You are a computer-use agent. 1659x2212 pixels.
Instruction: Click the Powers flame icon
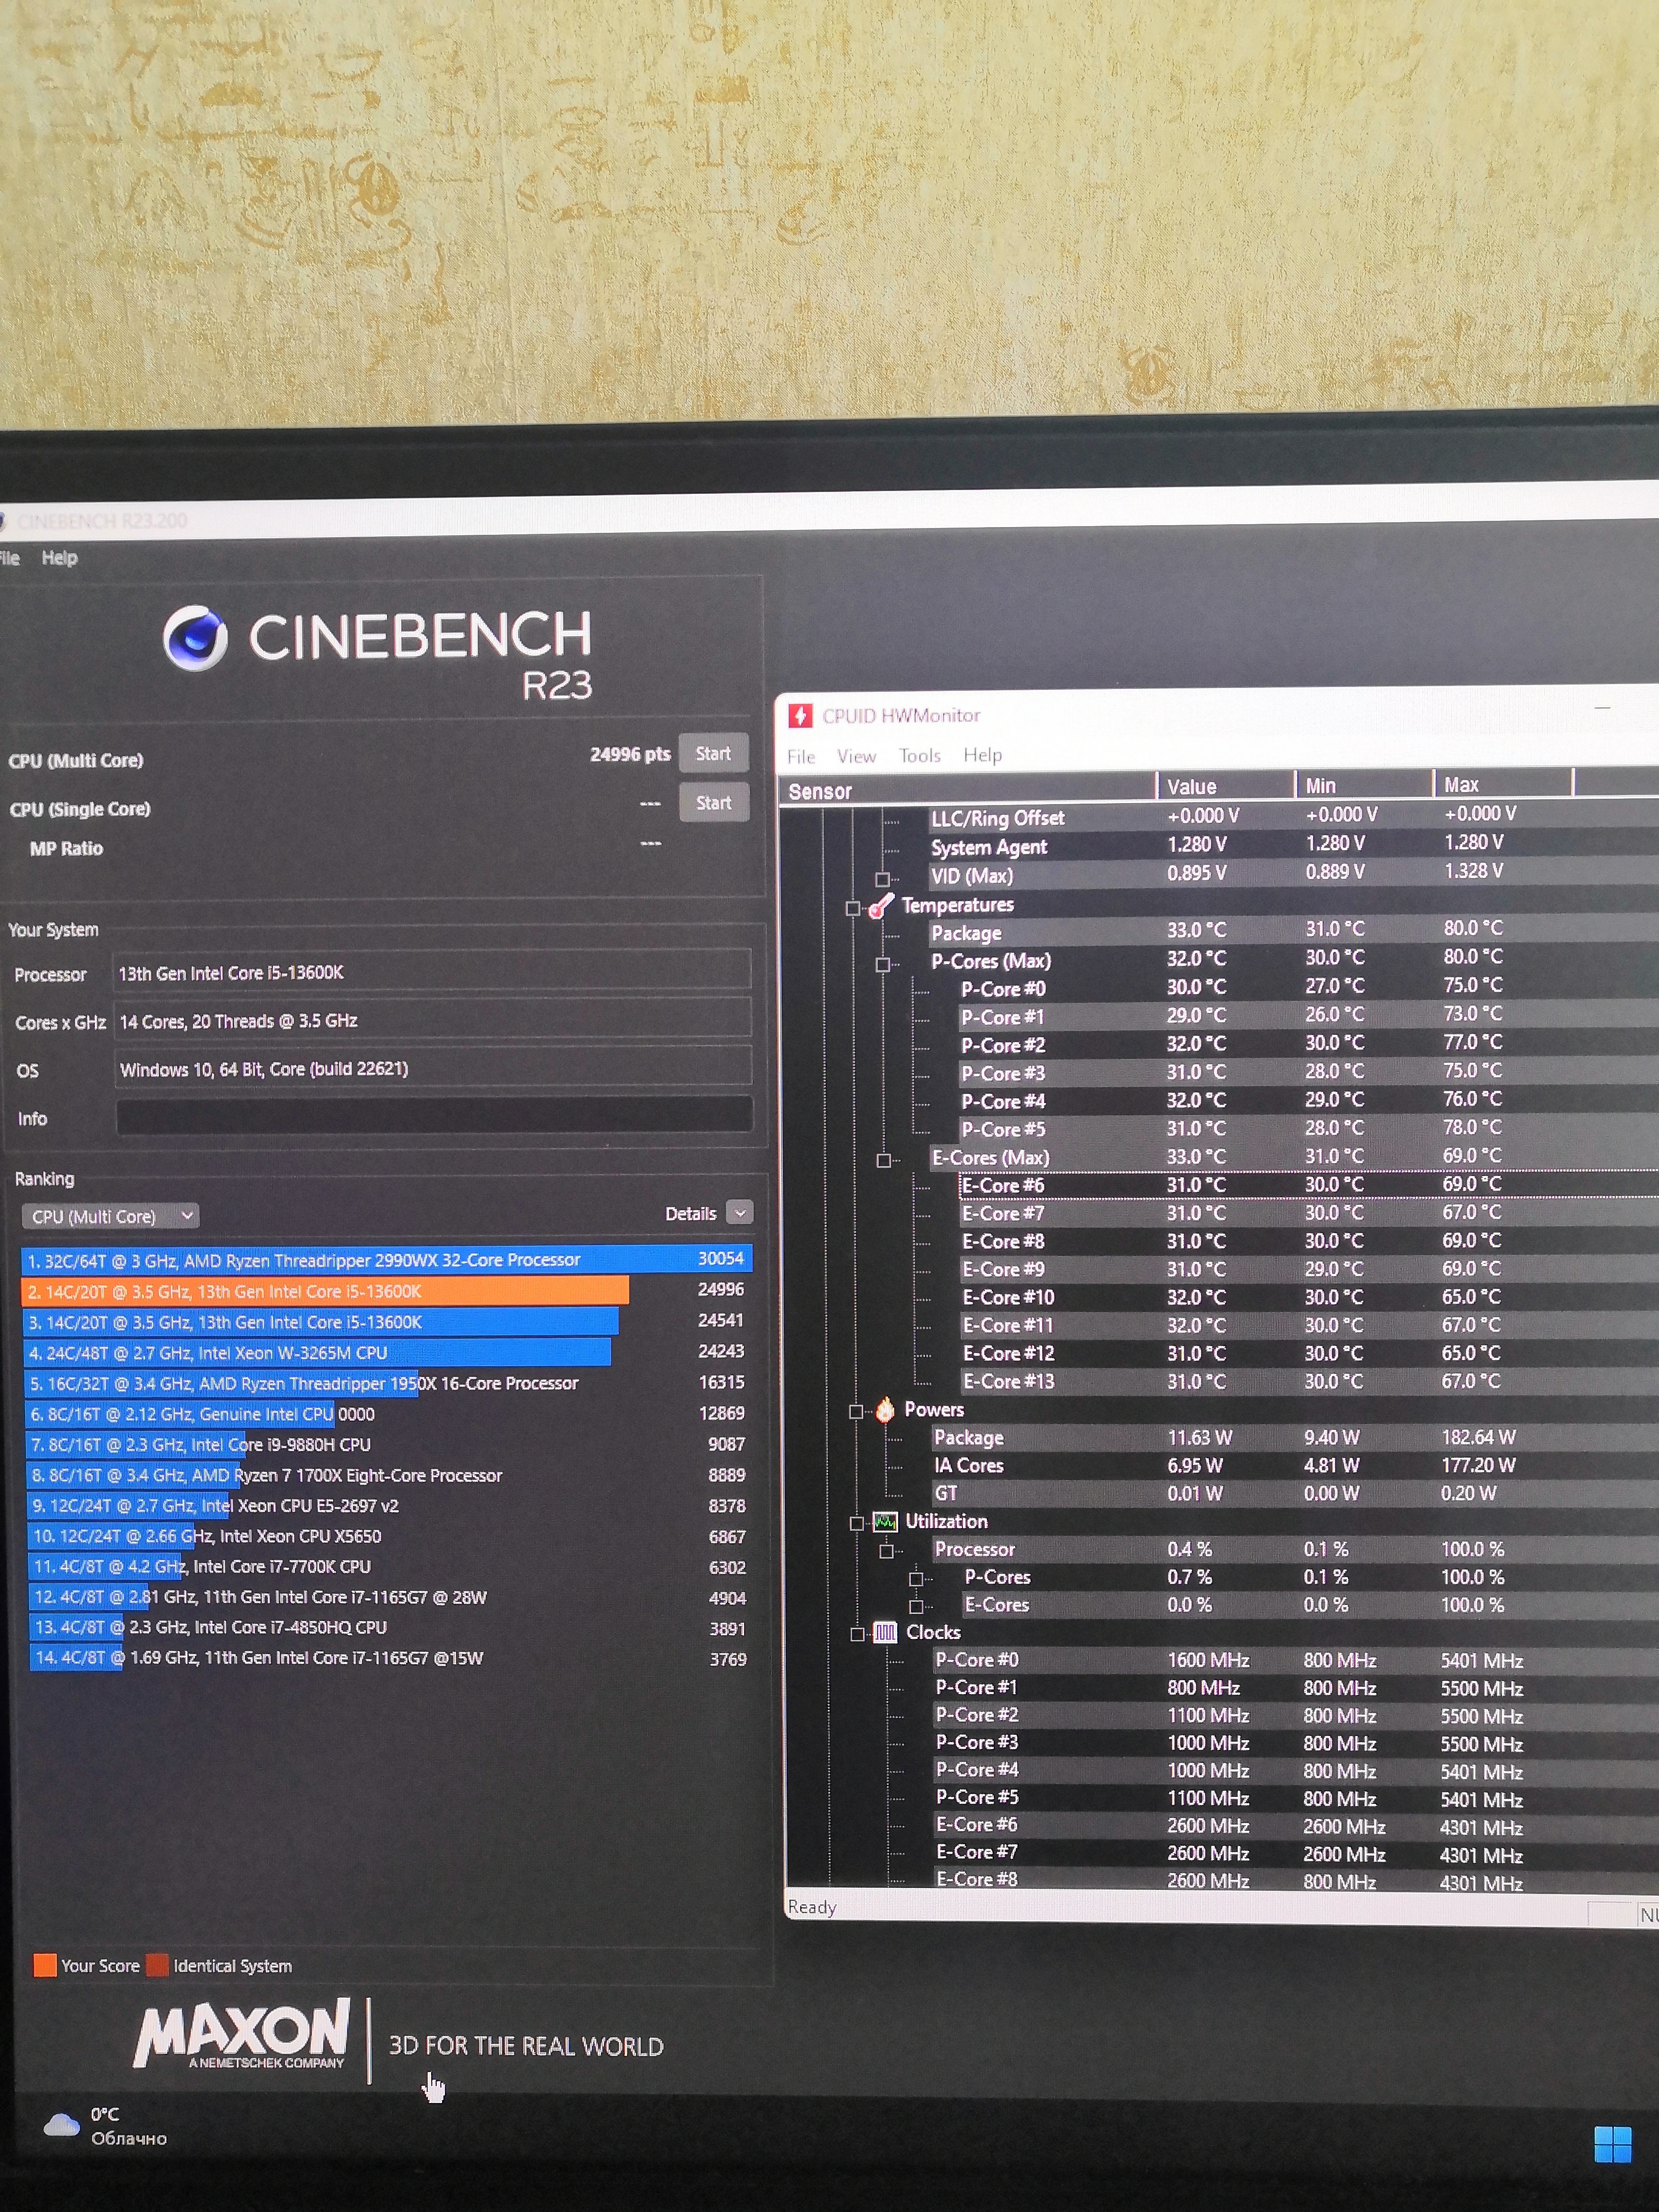point(885,1410)
